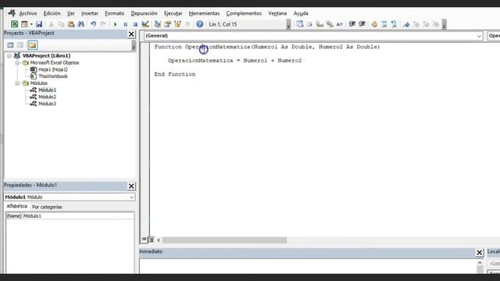Switch to the Alfabética tab

(x=17, y=206)
